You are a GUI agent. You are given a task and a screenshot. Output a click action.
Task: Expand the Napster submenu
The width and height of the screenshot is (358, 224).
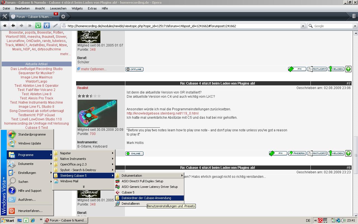coord(84,153)
